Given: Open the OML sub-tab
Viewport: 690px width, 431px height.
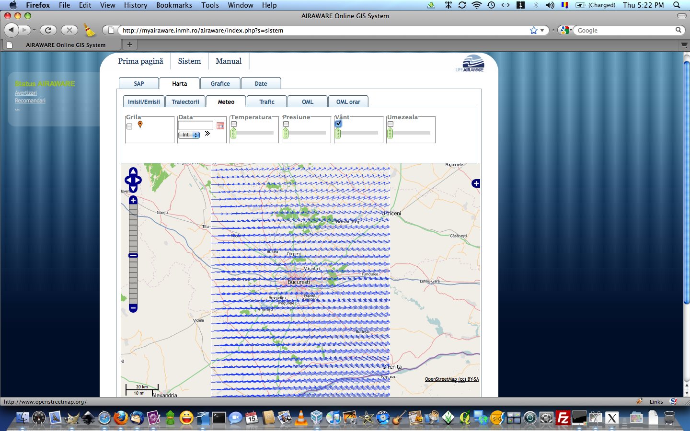Looking at the screenshot, I should point(308,102).
